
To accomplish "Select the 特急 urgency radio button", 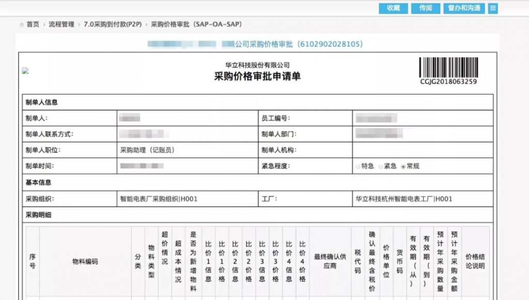I will point(358,167).
